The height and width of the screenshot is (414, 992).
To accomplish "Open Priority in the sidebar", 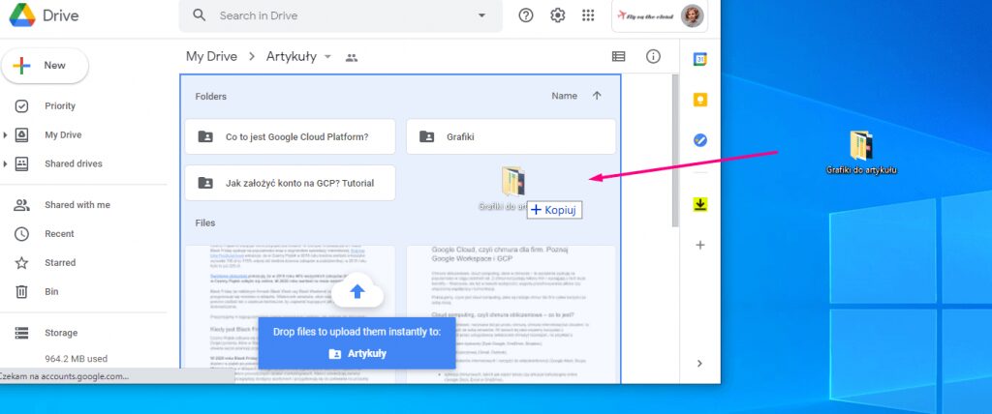I will (x=59, y=106).
